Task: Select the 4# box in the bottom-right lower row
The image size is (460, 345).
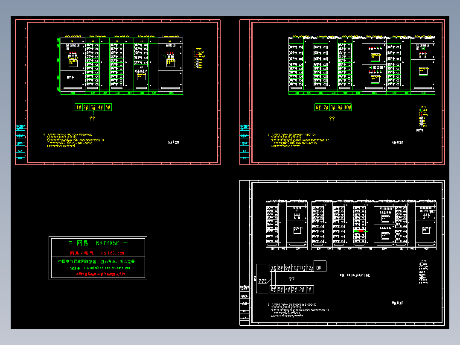Action: tap(288, 289)
